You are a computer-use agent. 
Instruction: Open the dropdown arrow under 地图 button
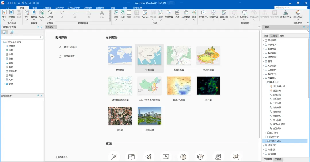(x=116, y=20)
